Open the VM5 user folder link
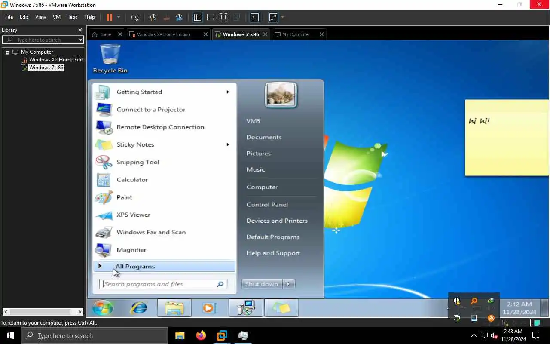 [253, 121]
